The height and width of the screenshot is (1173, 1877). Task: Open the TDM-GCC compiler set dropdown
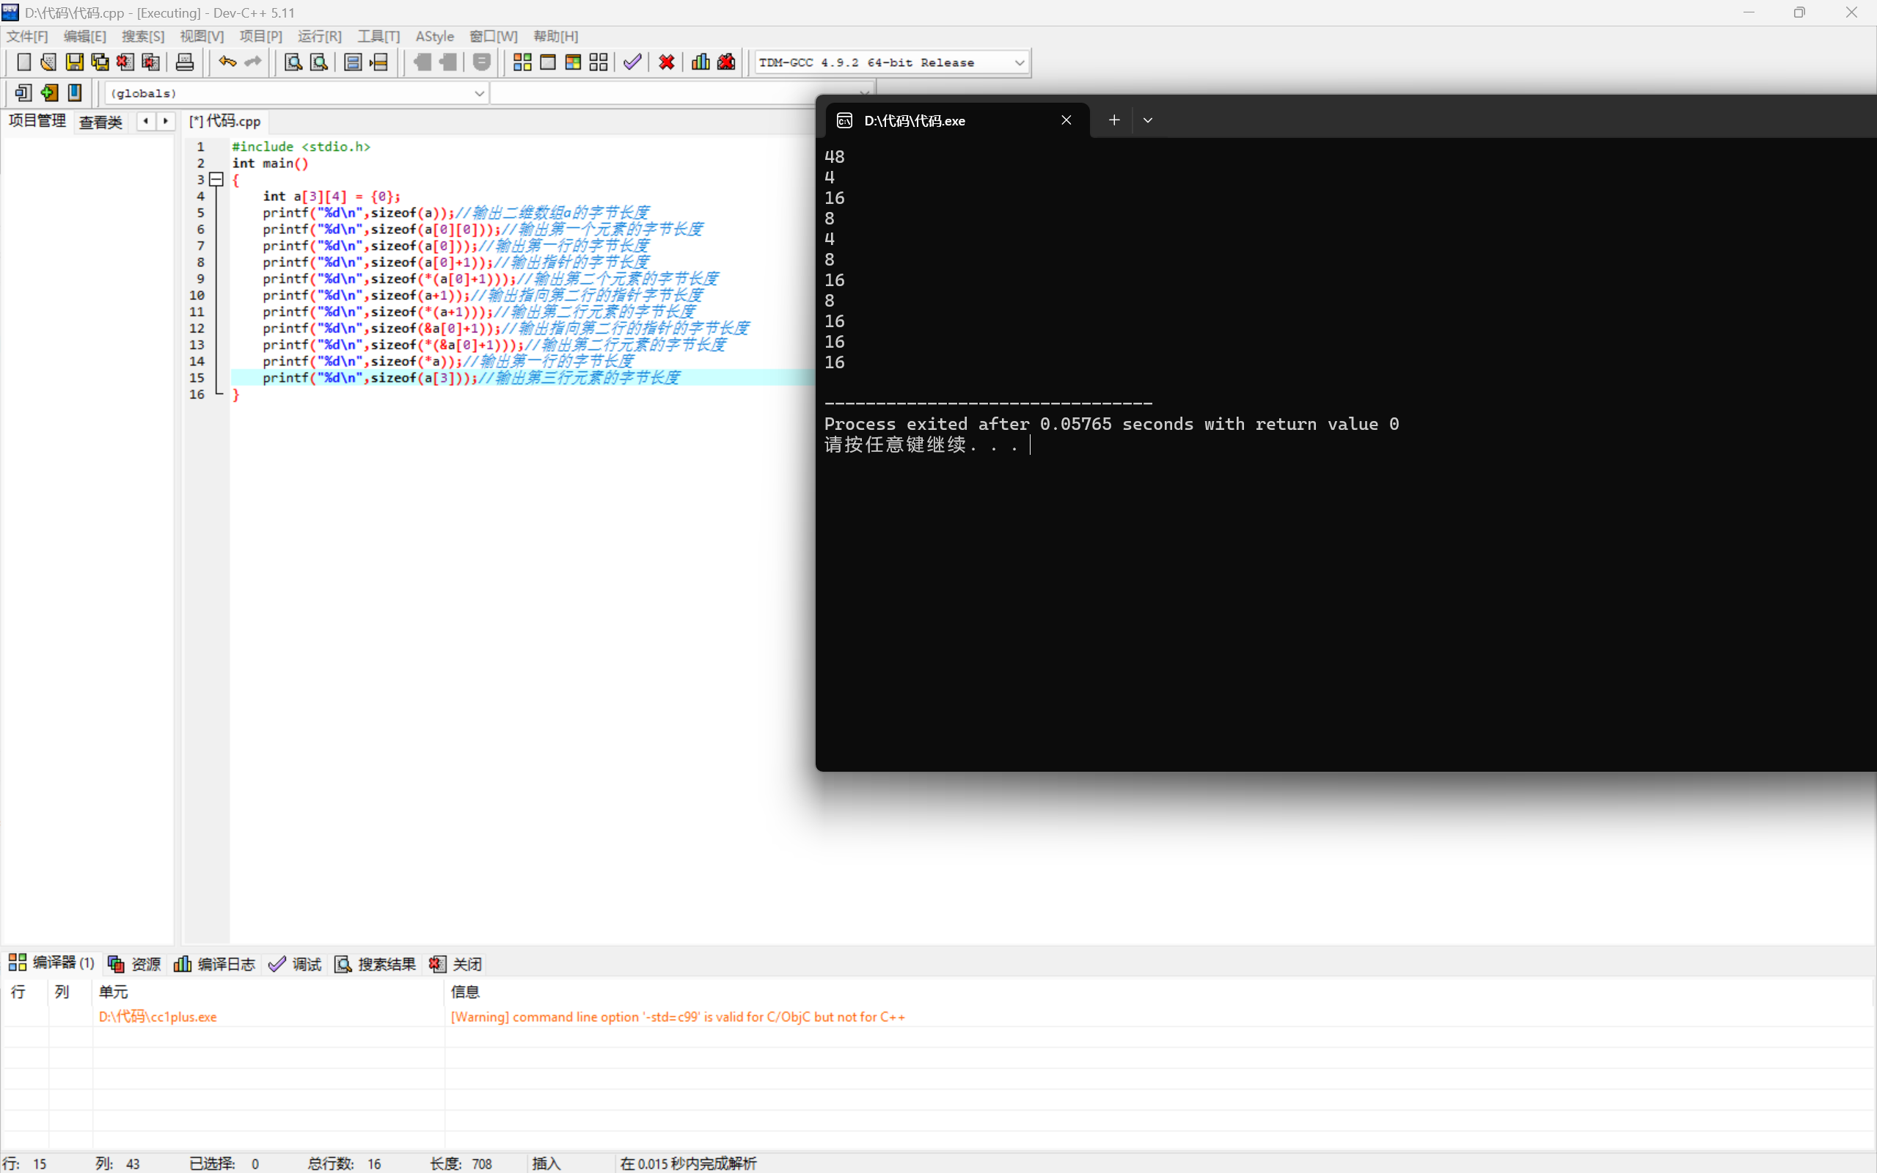pyautogui.click(x=1019, y=63)
